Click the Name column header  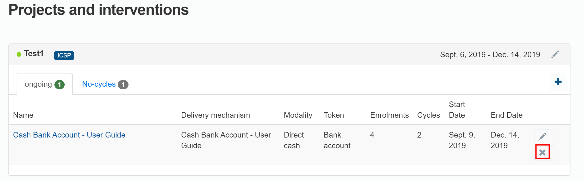[23, 115]
